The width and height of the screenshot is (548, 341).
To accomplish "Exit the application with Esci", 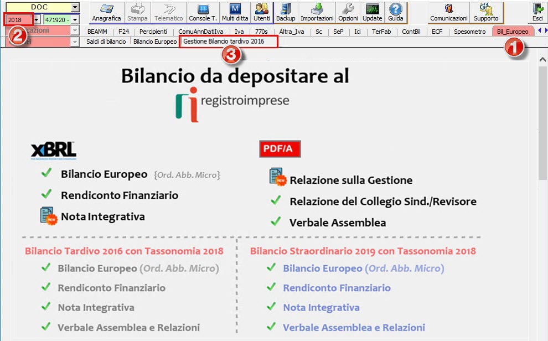I will (x=537, y=13).
